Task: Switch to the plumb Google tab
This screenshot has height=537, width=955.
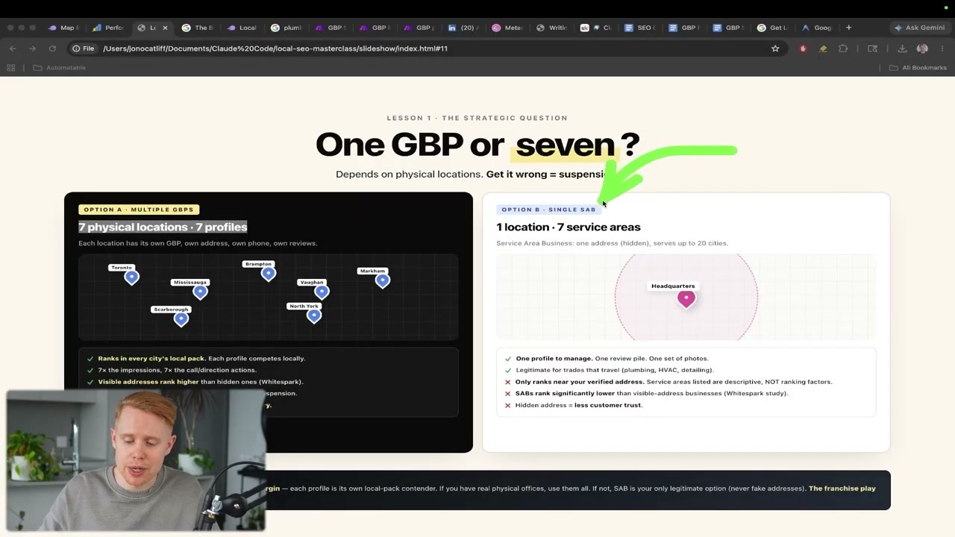Action: (x=286, y=28)
